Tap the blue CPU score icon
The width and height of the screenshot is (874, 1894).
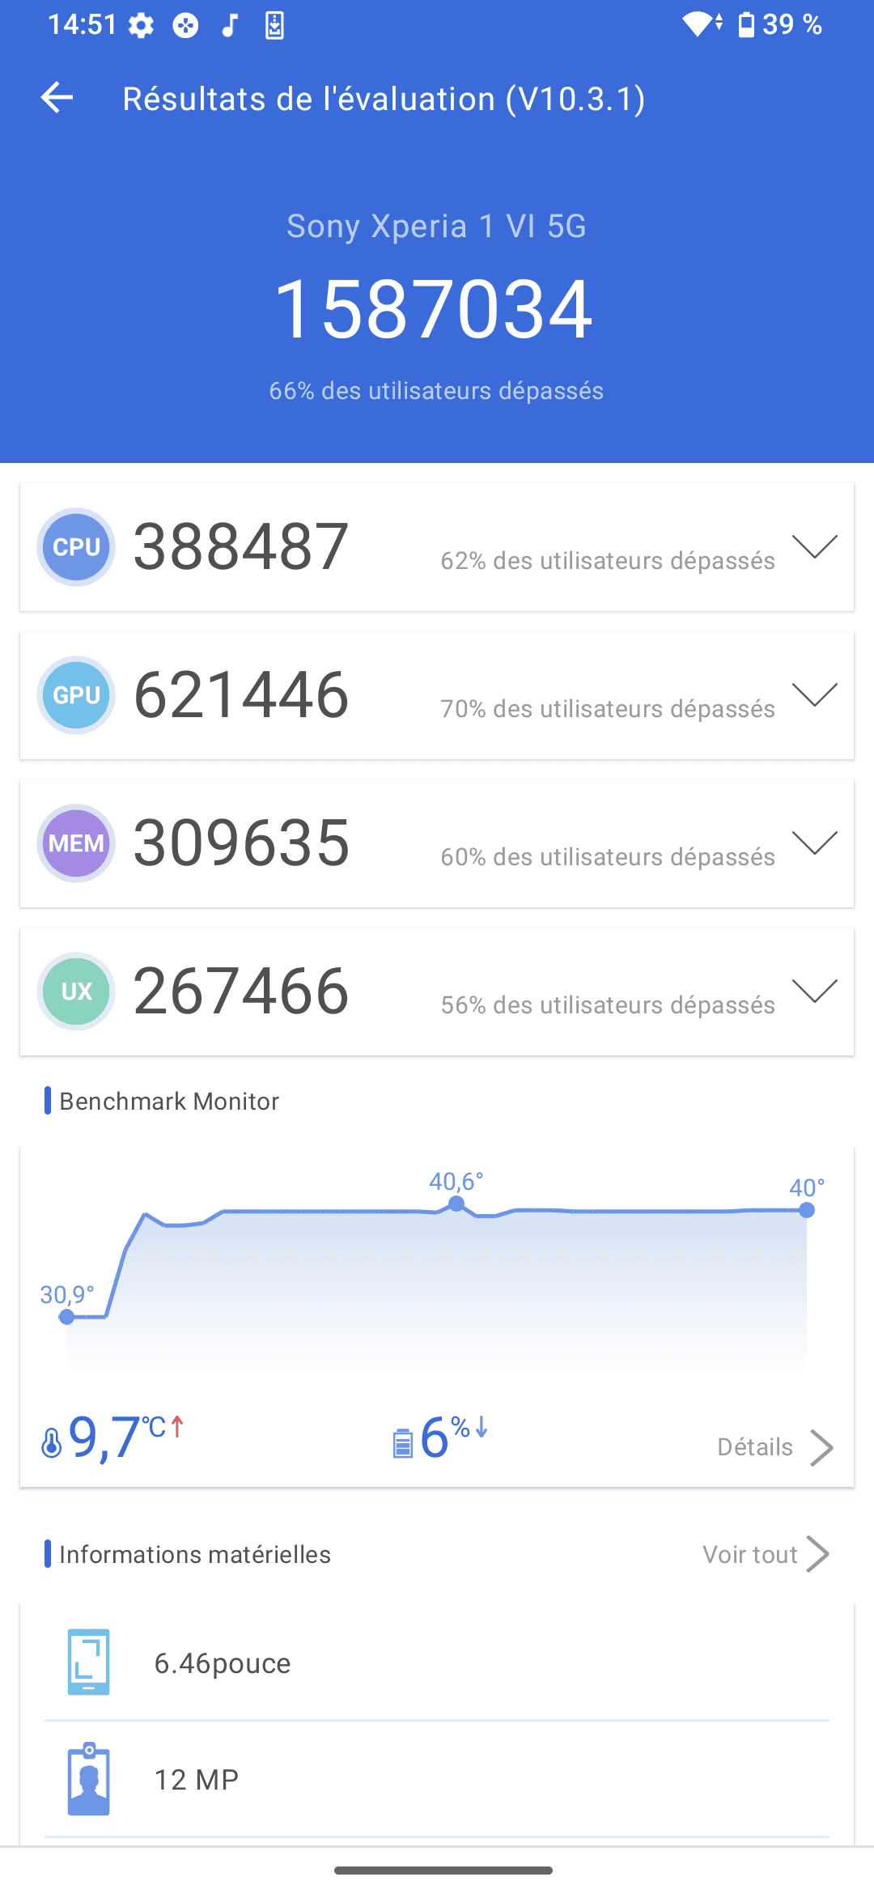76,547
